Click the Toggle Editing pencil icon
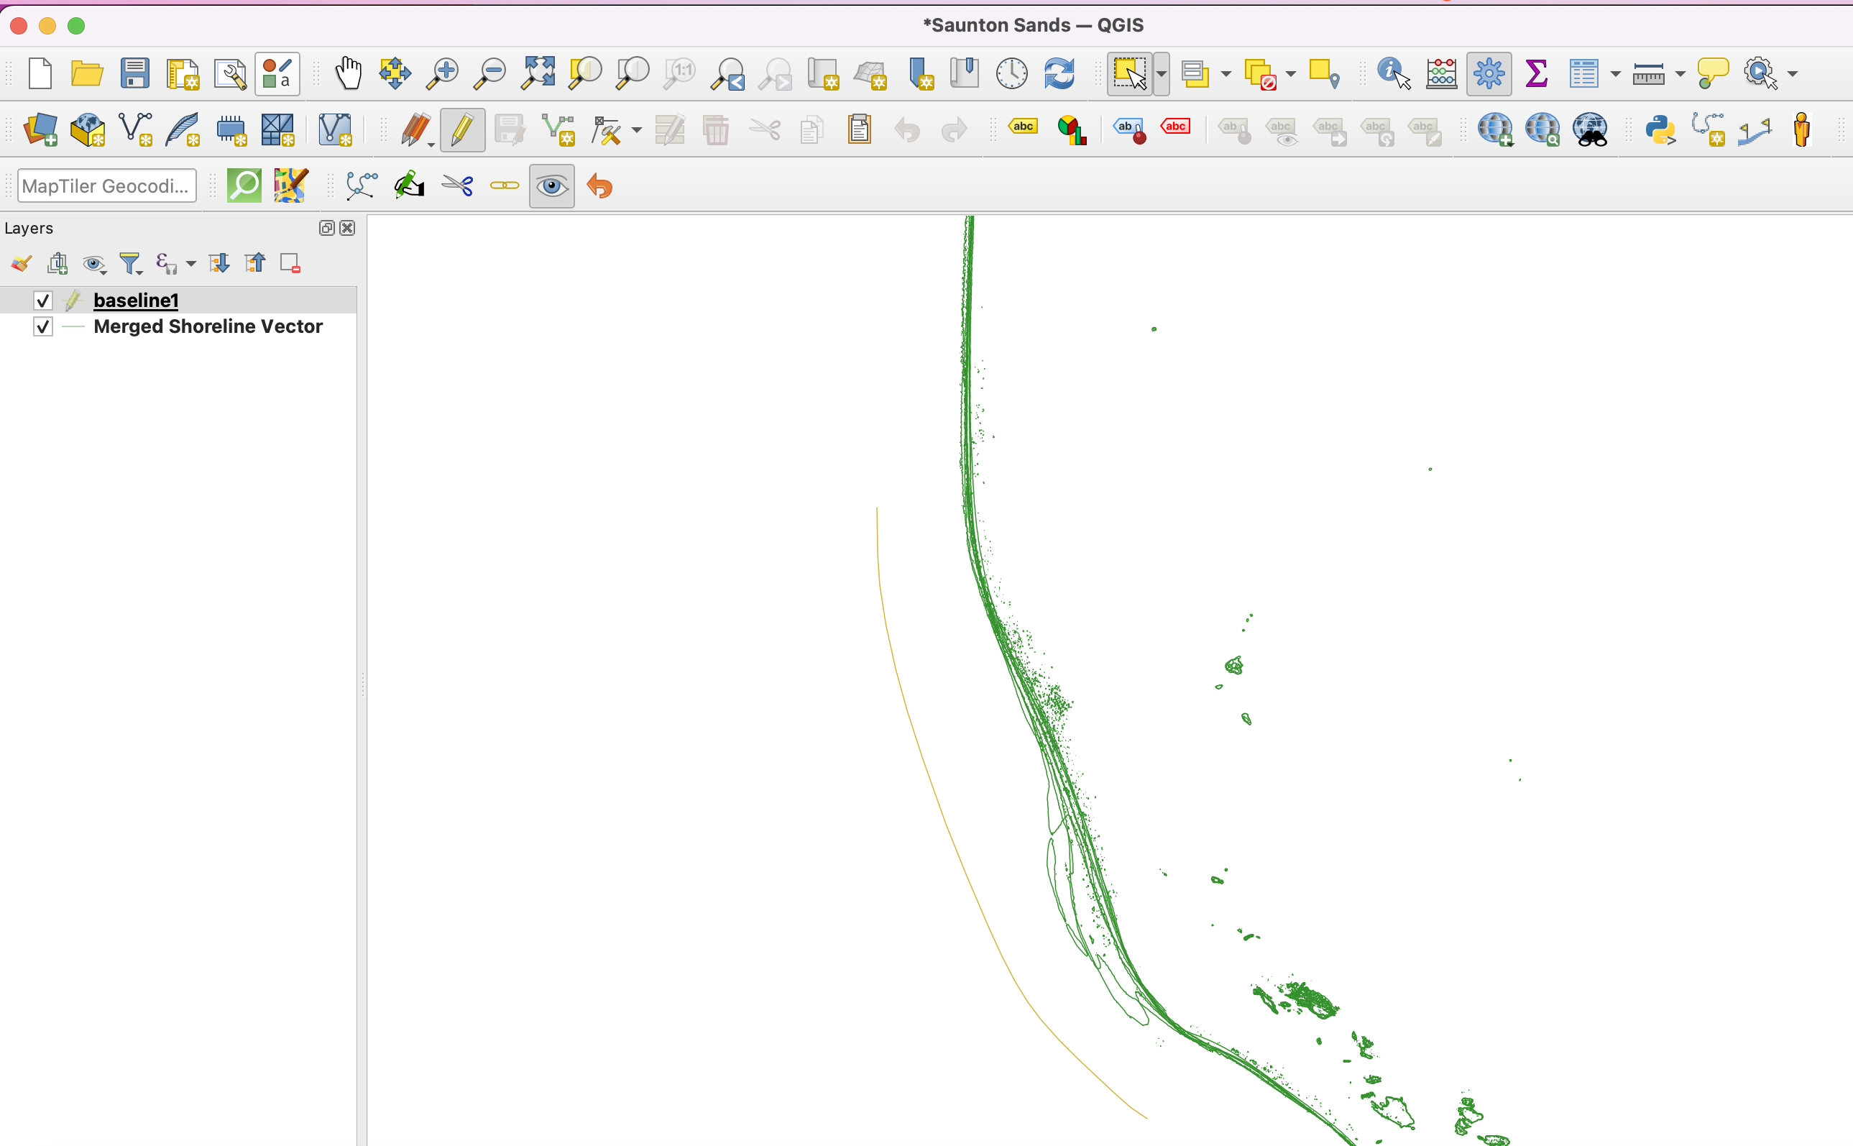The height and width of the screenshot is (1146, 1853). tap(461, 129)
